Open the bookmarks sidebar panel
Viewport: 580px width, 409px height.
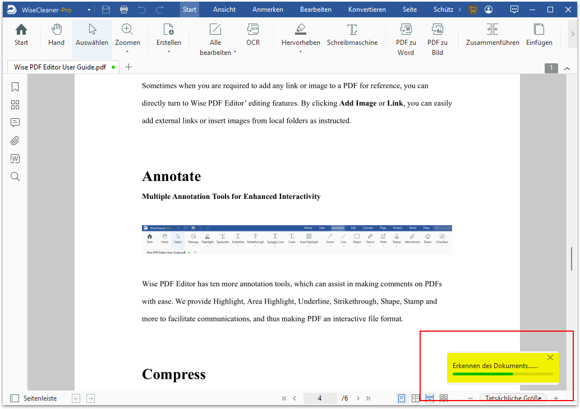pyautogui.click(x=15, y=87)
